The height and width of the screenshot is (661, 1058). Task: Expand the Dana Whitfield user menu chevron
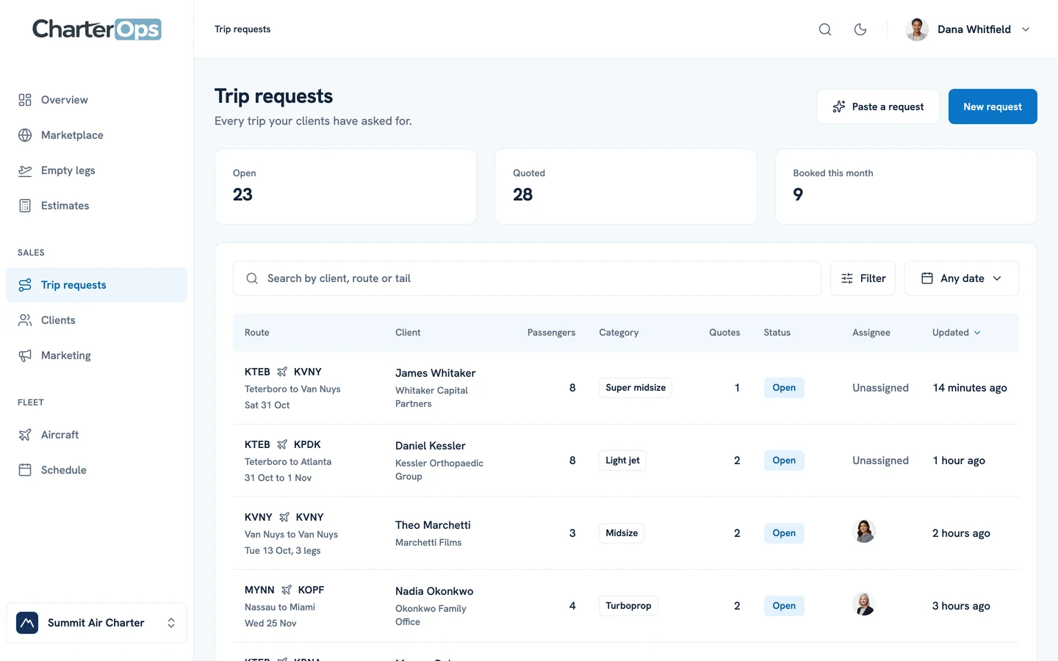[1026, 29]
